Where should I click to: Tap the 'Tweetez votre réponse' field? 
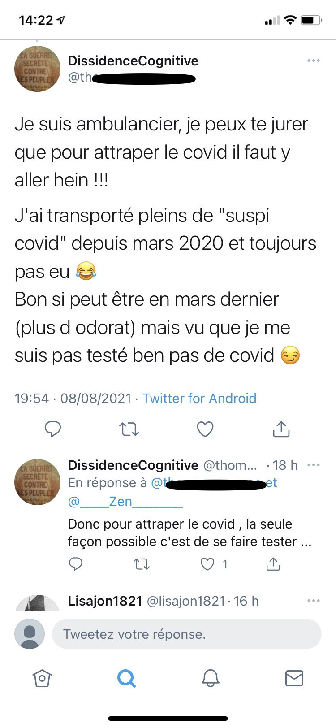click(x=186, y=634)
